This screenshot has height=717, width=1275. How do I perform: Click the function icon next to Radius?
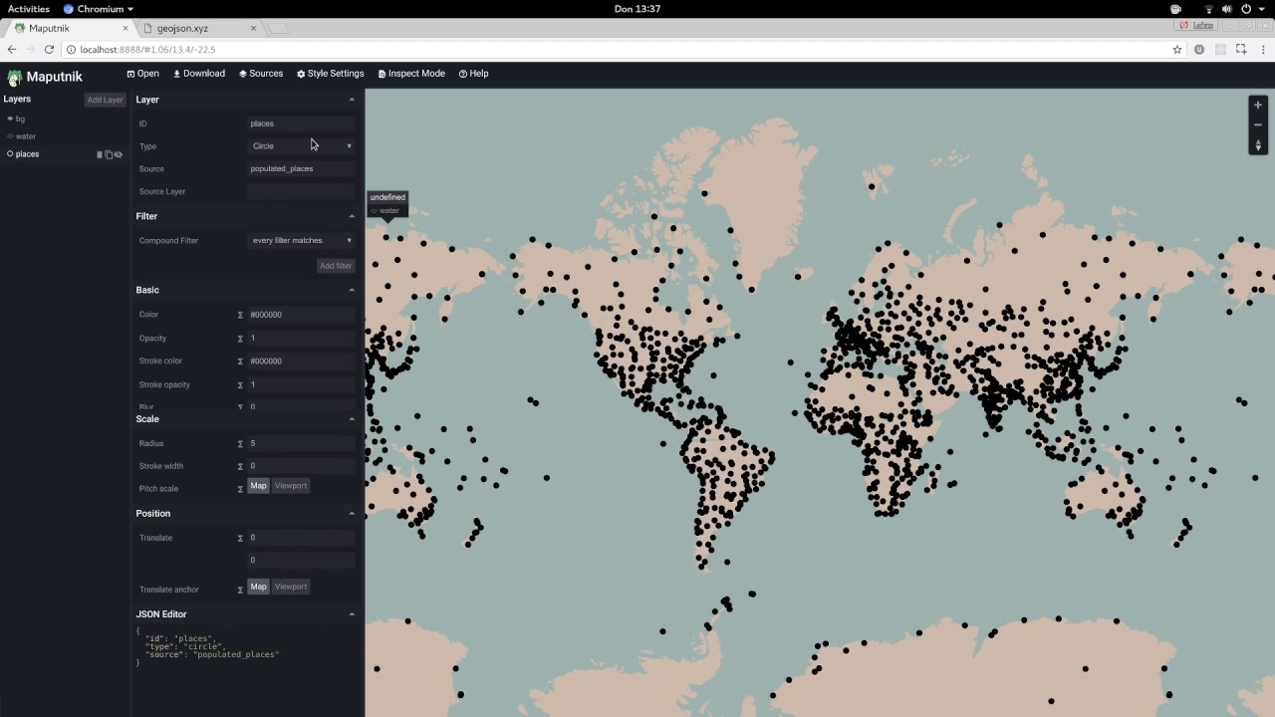click(x=240, y=443)
